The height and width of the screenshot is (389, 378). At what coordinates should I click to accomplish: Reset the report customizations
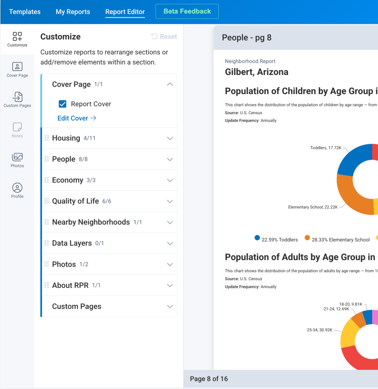[164, 36]
